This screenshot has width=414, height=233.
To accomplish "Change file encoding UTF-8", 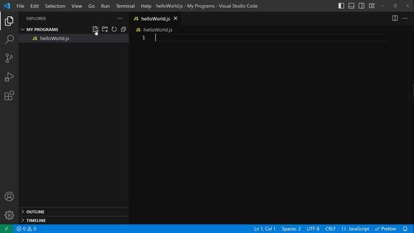I will [313, 228].
